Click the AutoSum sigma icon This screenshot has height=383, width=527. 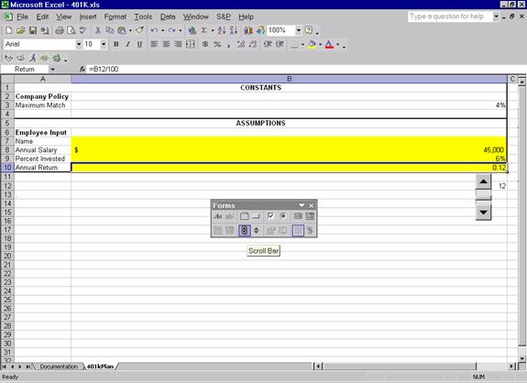[204, 30]
